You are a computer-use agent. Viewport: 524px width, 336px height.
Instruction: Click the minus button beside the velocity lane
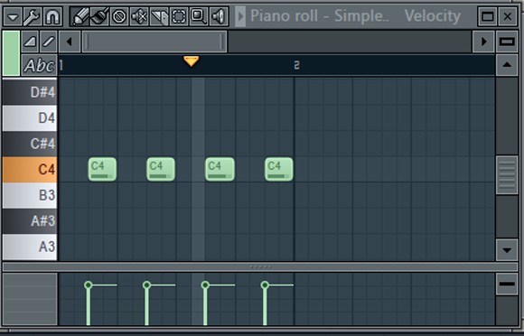507,284
